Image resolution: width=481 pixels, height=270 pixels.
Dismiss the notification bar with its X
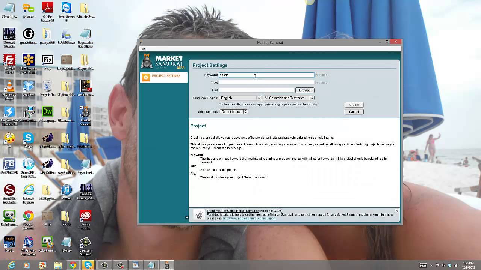(x=396, y=211)
